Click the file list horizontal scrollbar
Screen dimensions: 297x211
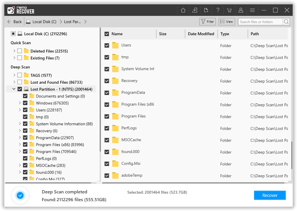pyautogui.click(x=193, y=183)
